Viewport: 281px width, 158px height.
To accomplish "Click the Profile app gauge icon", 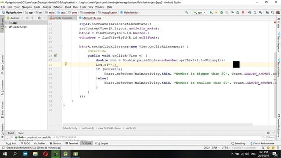I will click(x=232, y=12).
